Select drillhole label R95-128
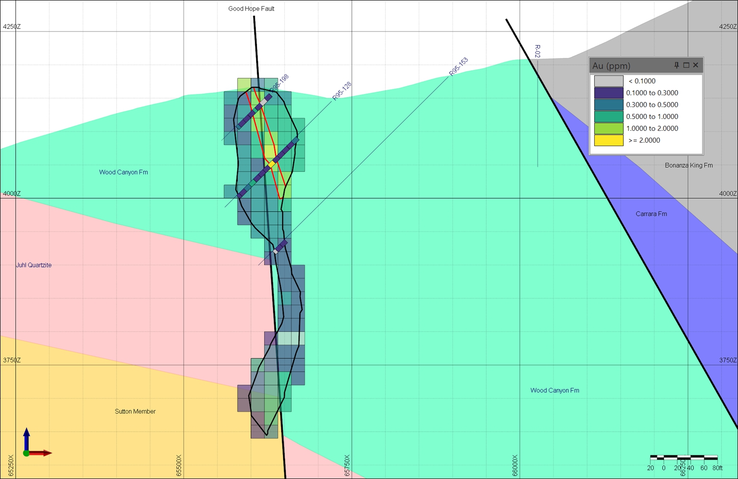 [341, 91]
